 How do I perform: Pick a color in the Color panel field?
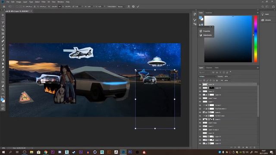228,39
